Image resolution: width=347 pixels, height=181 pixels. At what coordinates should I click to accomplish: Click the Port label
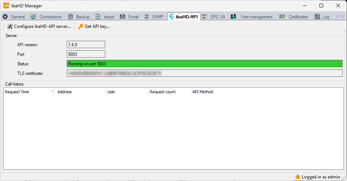coord(21,54)
